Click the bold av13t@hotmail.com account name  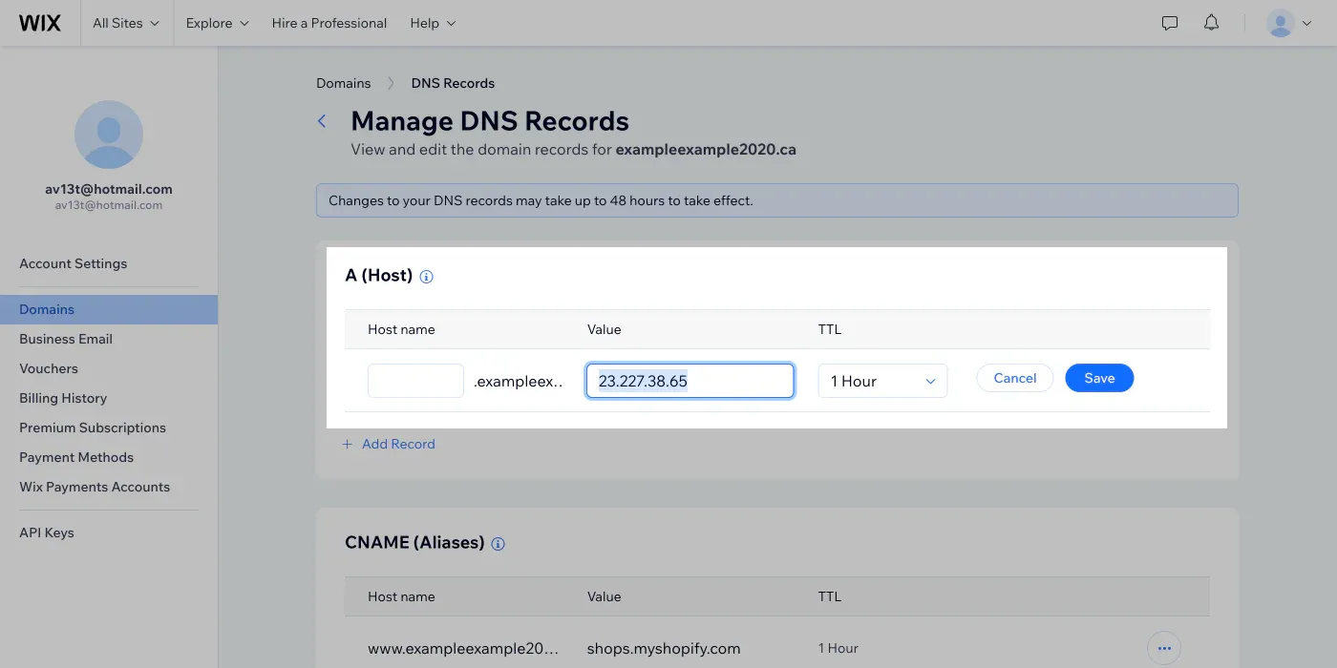[x=109, y=189]
